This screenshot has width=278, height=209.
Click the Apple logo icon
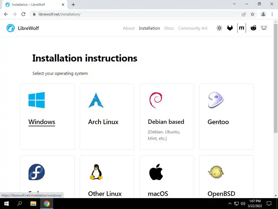coord(156,172)
